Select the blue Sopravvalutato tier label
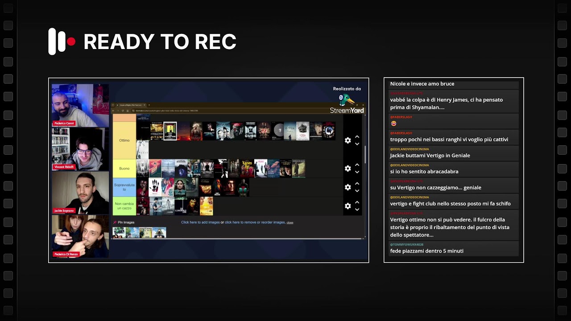Screen dimensions: 571x321 (x=124, y=187)
